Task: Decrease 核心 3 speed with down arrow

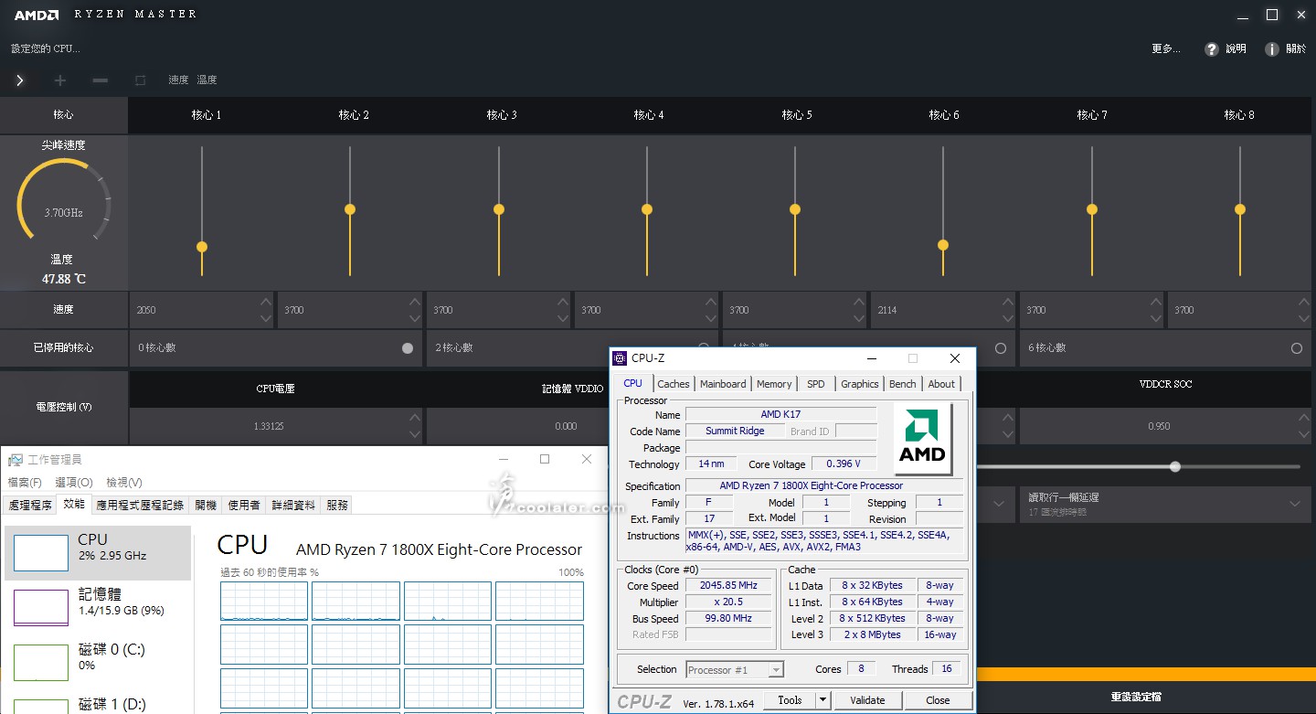Action: point(562,319)
